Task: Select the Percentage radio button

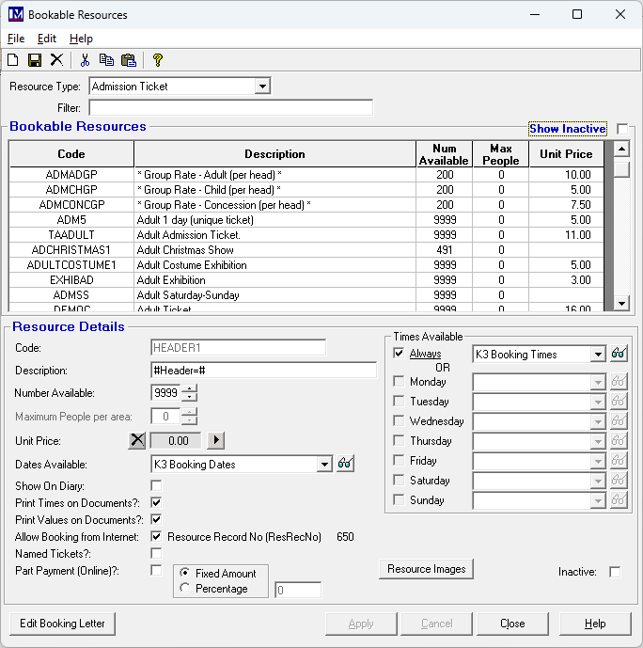Action: click(x=184, y=589)
